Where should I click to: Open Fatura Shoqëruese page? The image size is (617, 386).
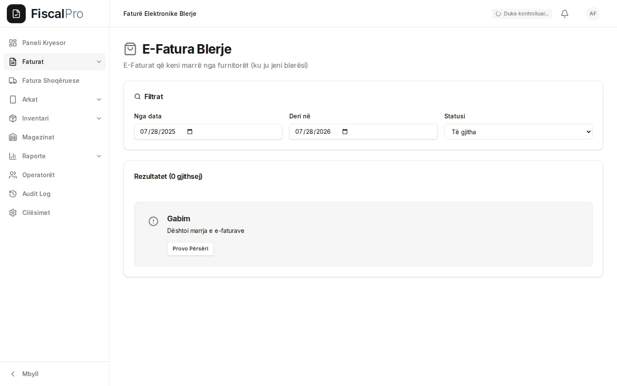coord(54,81)
